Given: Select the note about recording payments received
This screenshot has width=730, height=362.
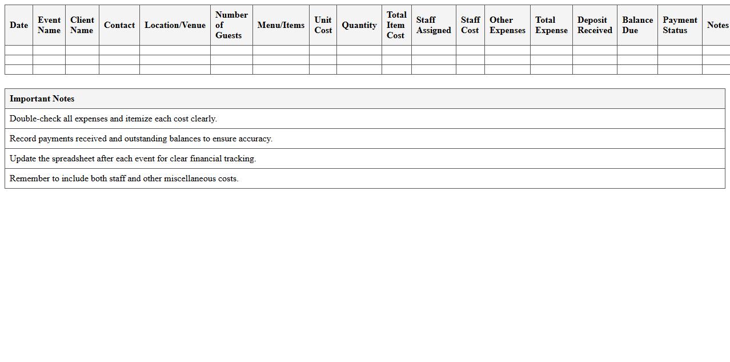Looking at the screenshot, I should coord(364,139).
